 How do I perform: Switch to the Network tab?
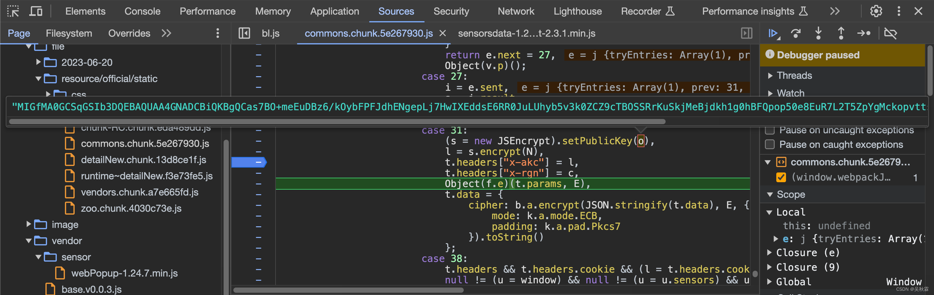(516, 11)
